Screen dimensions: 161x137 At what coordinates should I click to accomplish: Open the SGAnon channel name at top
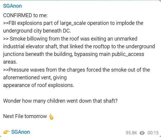point(12,6)
